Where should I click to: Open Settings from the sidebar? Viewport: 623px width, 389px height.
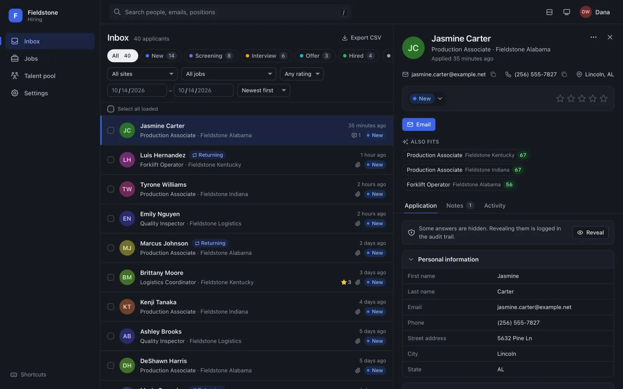pyautogui.click(x=50, y=93)
